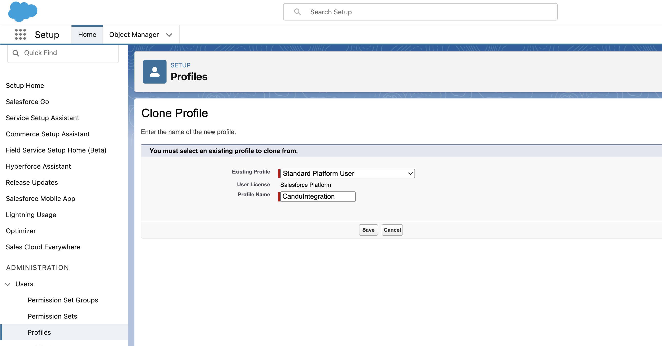Click the Salesforce cloud logo

[23, 12]
